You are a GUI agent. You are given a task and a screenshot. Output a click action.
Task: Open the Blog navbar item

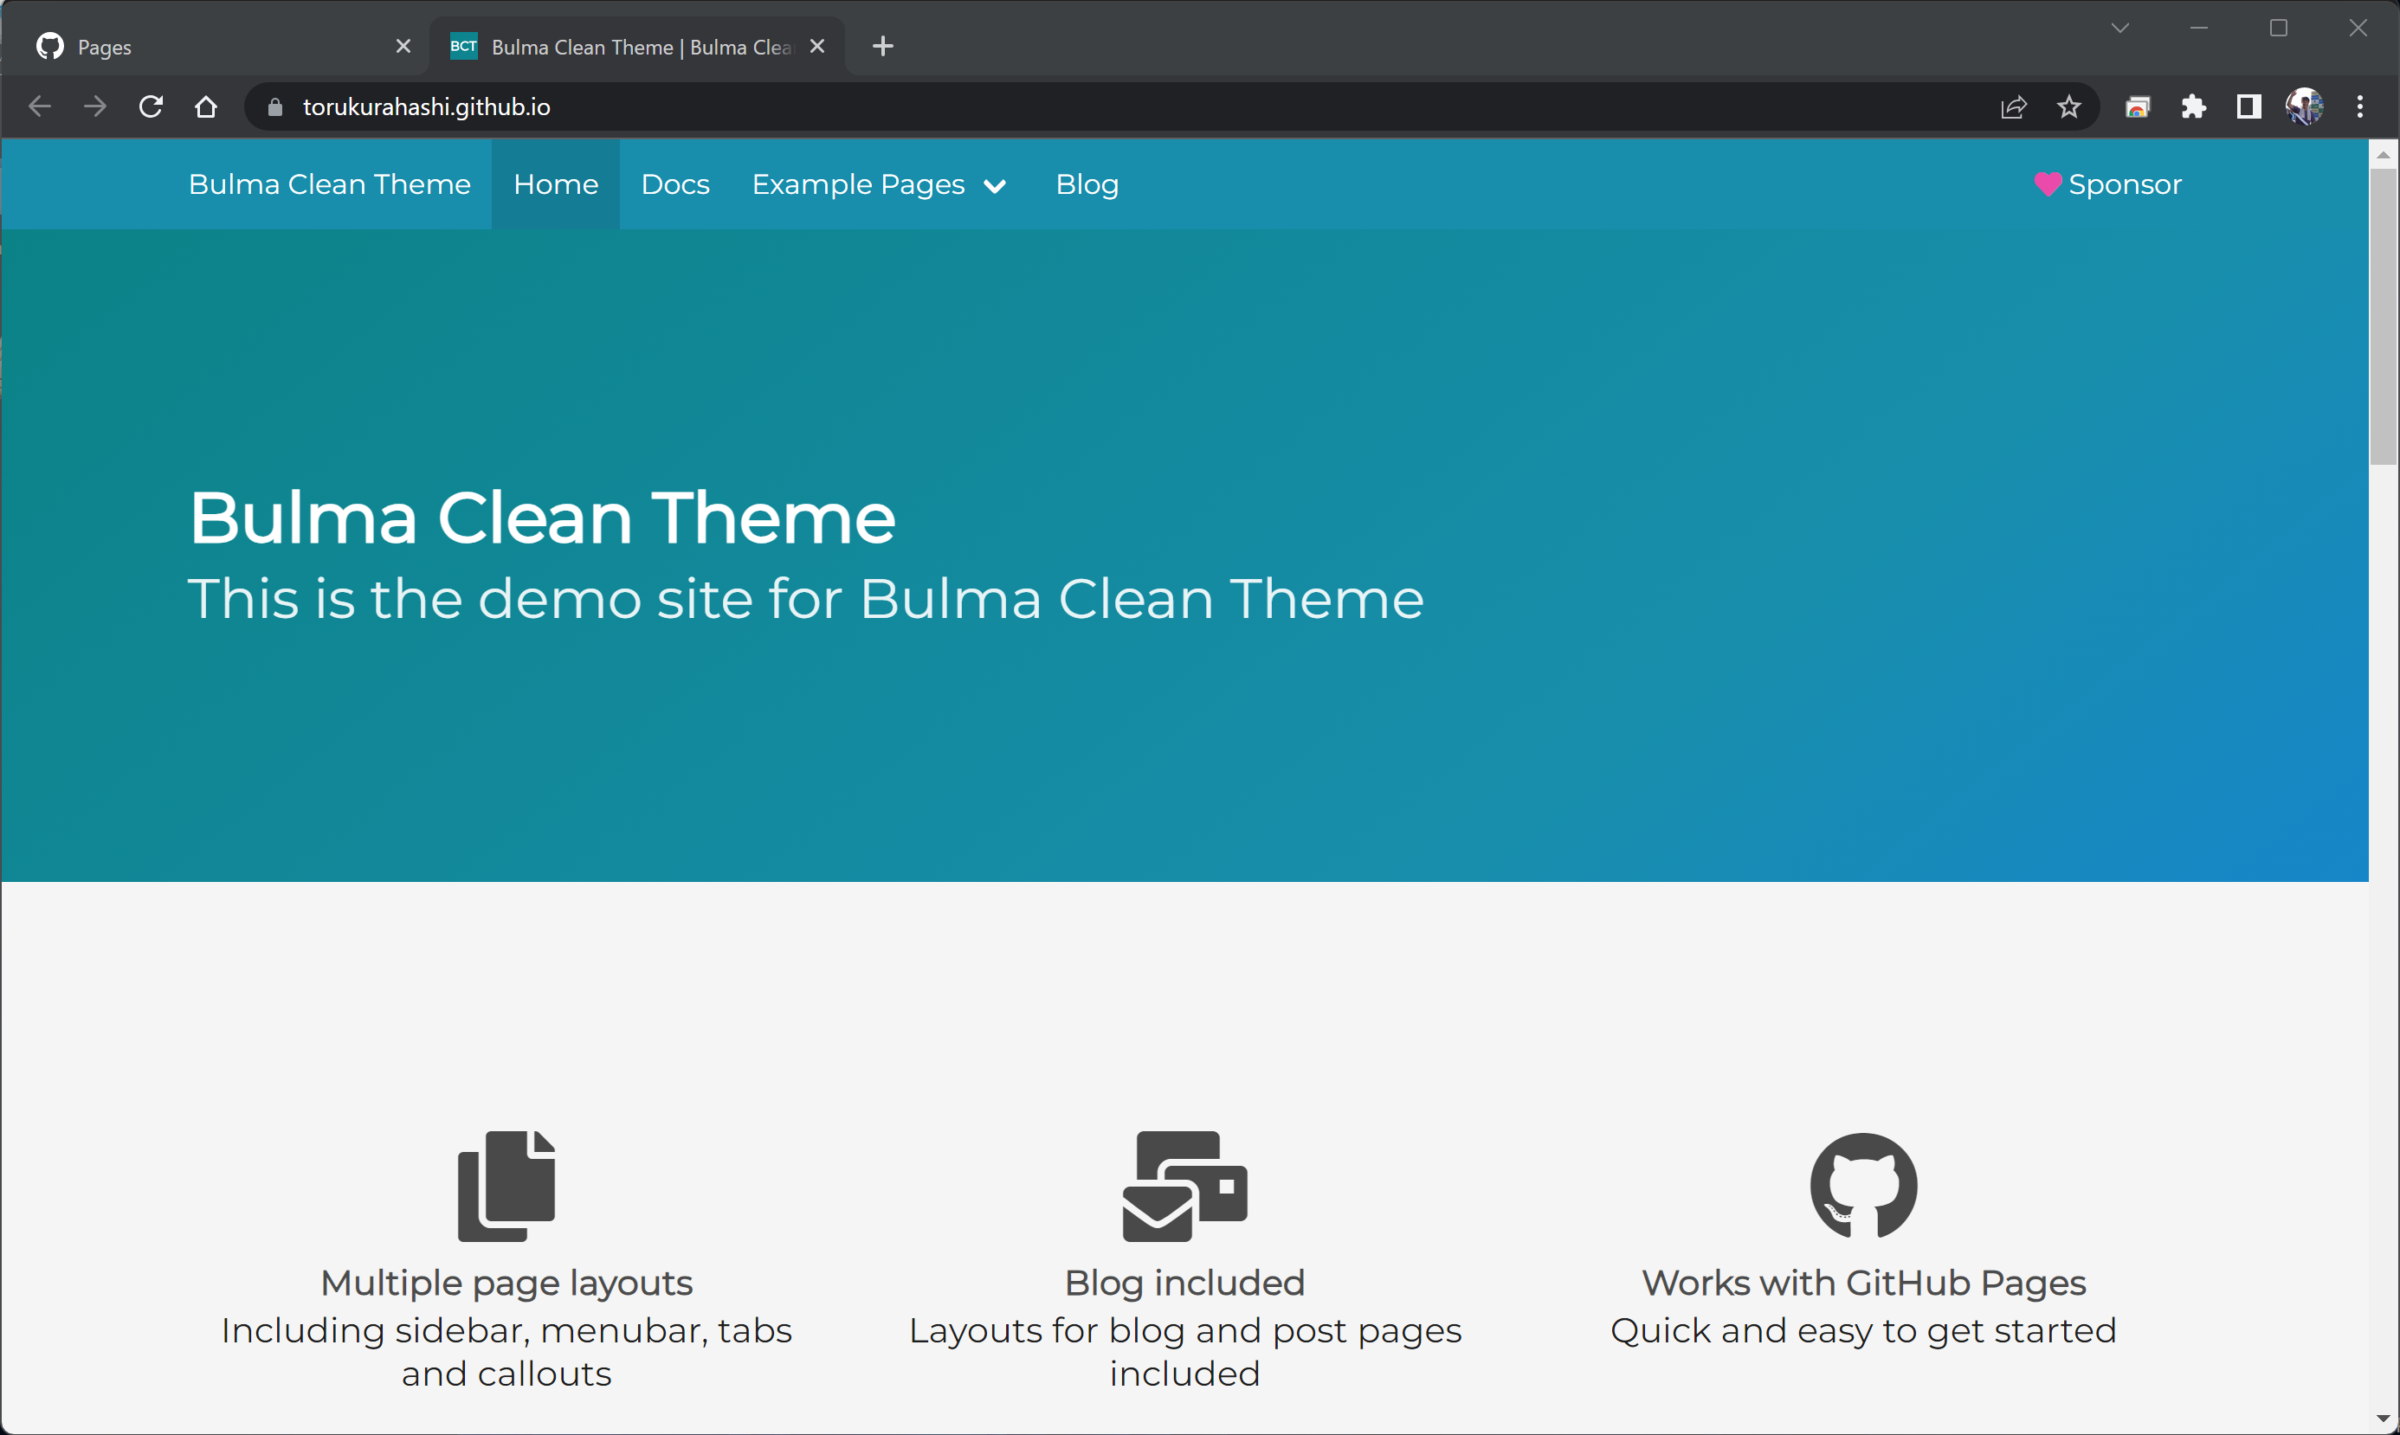(1087, 183)
